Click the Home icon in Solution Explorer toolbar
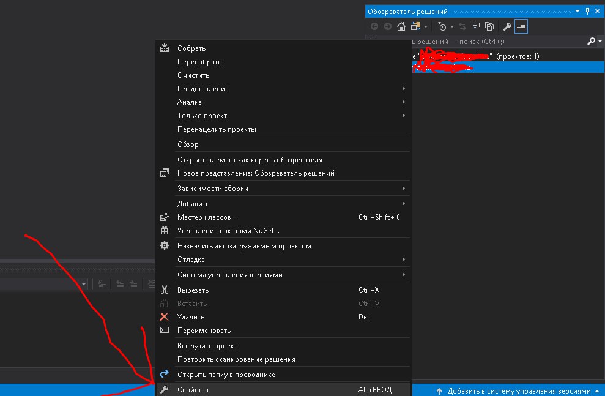The image size is (605, 396). click(401, 26)
